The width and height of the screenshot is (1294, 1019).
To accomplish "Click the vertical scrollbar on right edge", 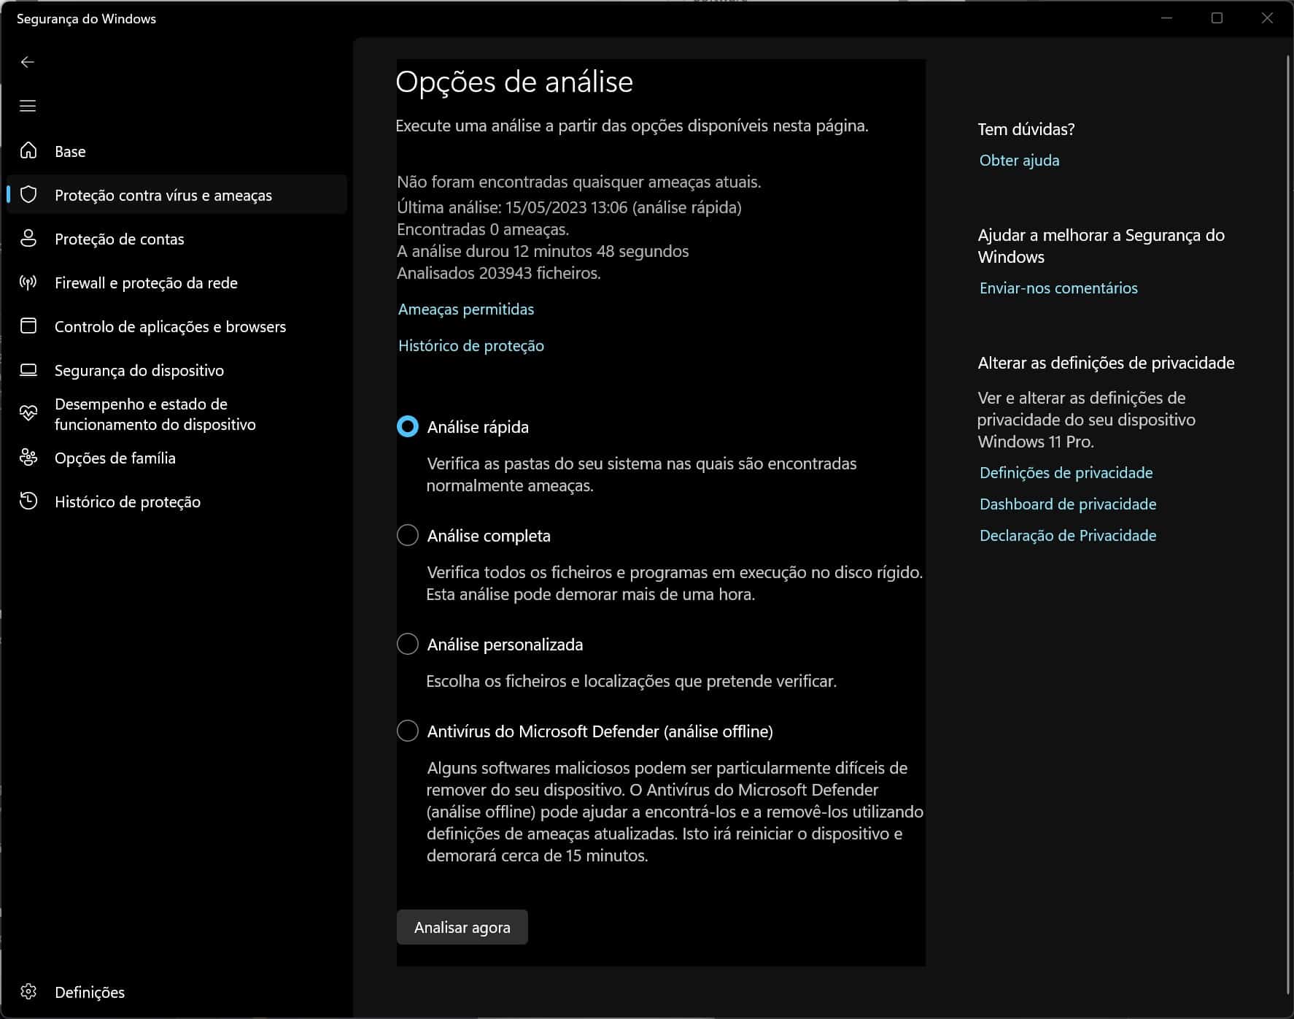I will click(1288, 511).
